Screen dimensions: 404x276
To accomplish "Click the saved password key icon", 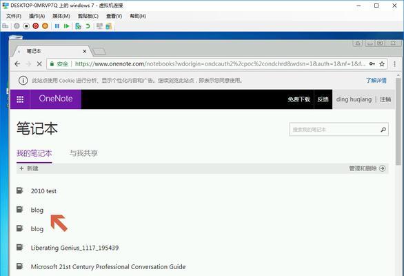I will (x=372, y=63).
